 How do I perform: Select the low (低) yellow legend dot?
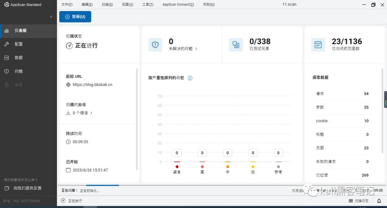point(253,167)
